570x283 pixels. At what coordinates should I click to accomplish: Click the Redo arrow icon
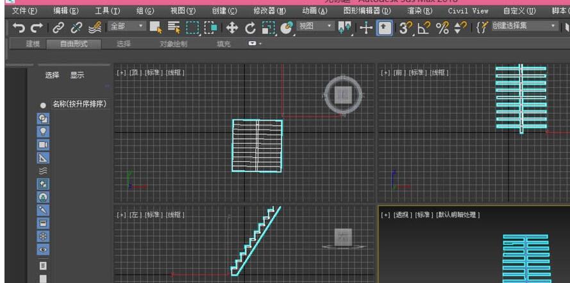click(37, 28)
